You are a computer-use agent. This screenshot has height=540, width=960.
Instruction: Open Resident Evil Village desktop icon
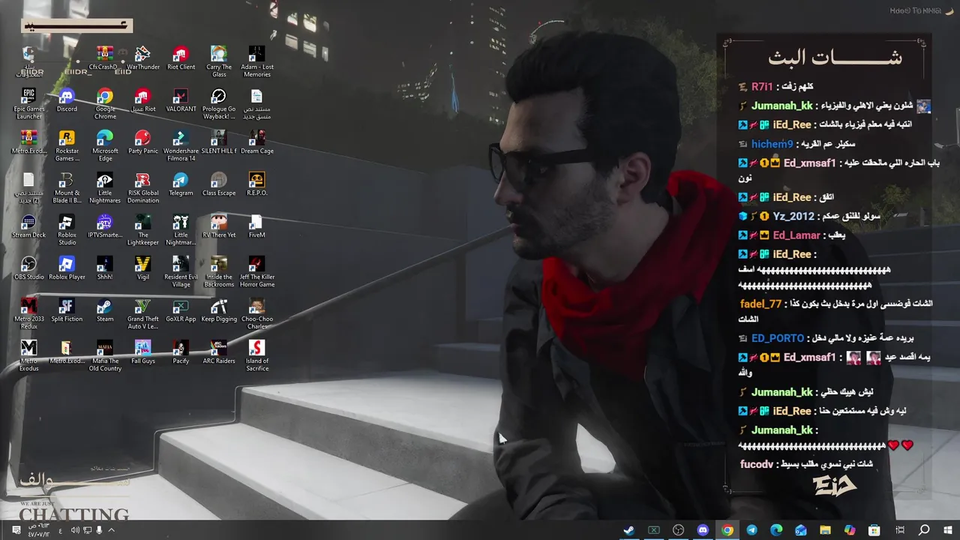(x=181, y=272)
